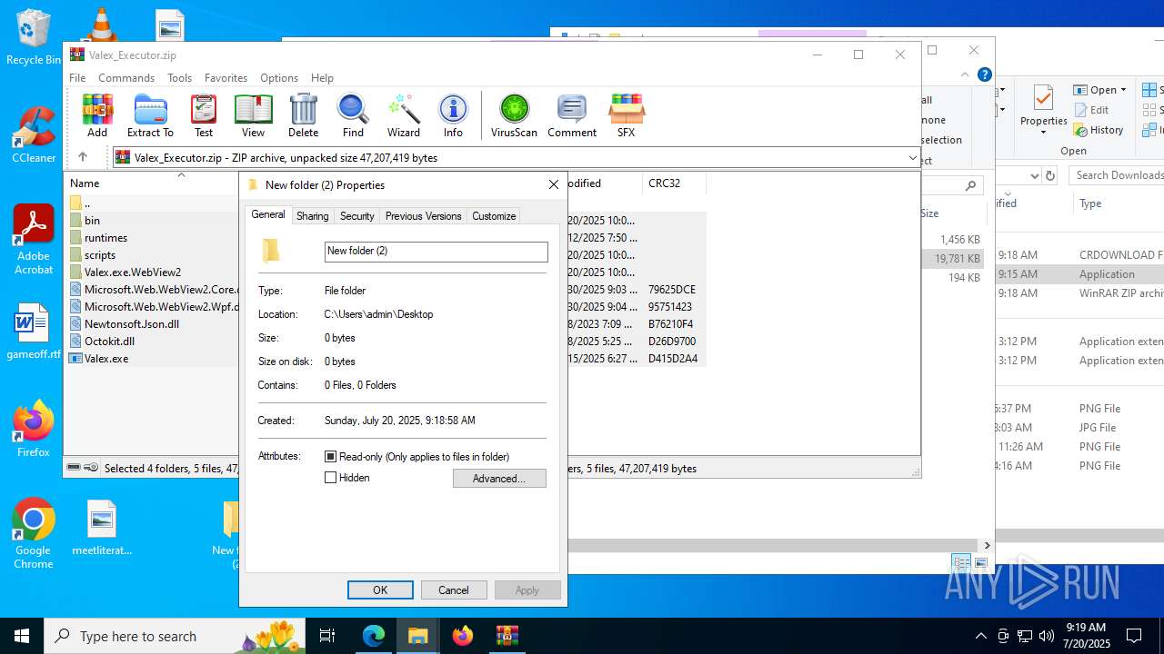Screen dimensions: 1164x654
Task: Open the Options menu
Action: click(x=278, y=78)
